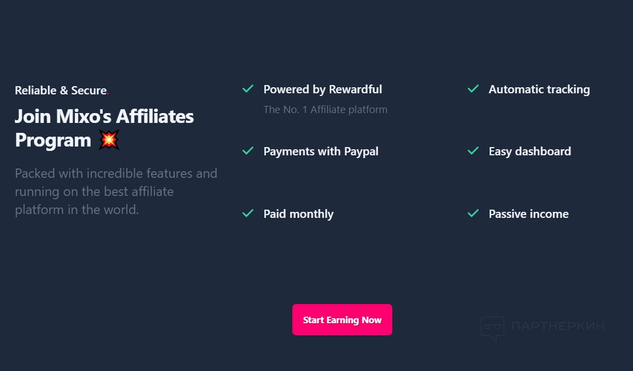Screen dimensions: 633x371
Task: Click the Start Earning Now button
Action: 342,319
